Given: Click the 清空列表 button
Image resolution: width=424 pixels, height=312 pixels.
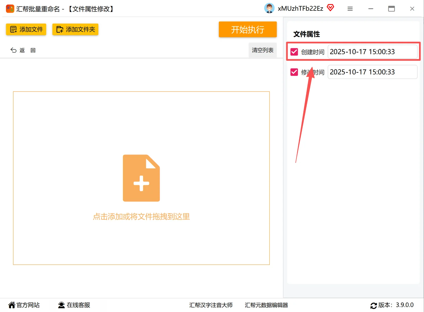Looking at the screenshot, I should pyautogui.click(x=262, y=50).
